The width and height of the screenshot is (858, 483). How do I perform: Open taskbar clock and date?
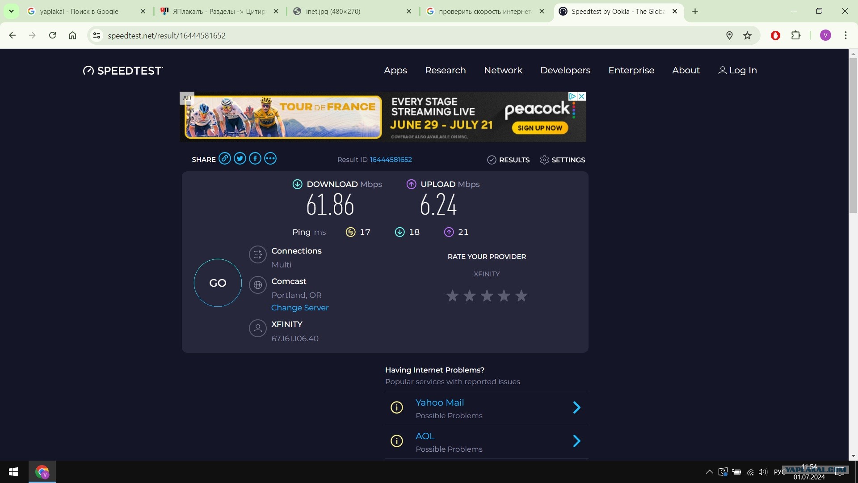pyautogui.click(x=809, y=472)
